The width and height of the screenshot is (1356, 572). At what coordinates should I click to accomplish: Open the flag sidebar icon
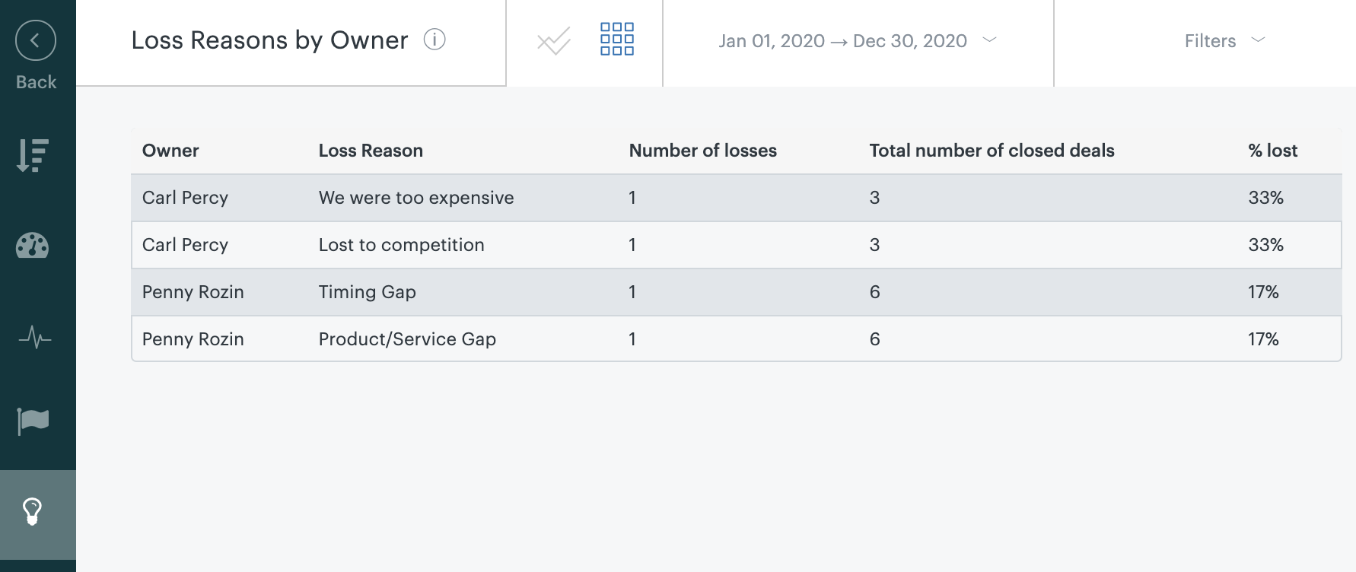(x=33, y=421)
